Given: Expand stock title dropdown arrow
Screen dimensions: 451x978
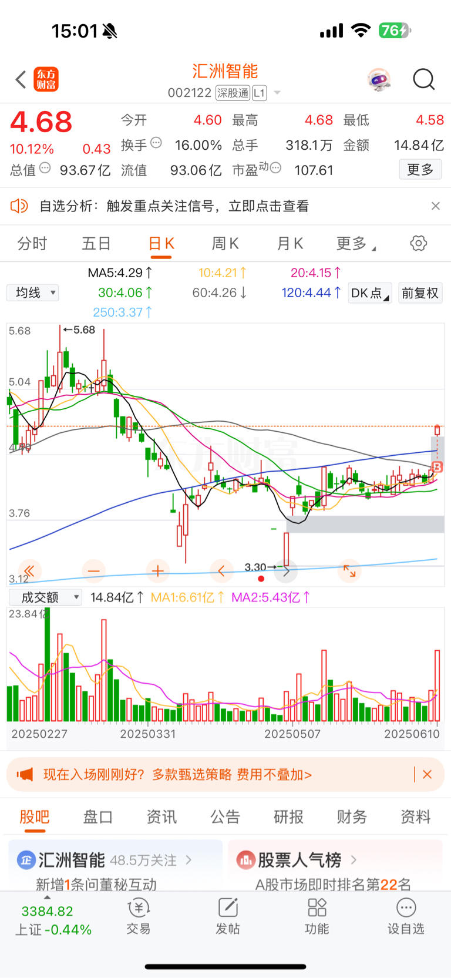Looking at the screenshot, I should (x=277, y=93).
